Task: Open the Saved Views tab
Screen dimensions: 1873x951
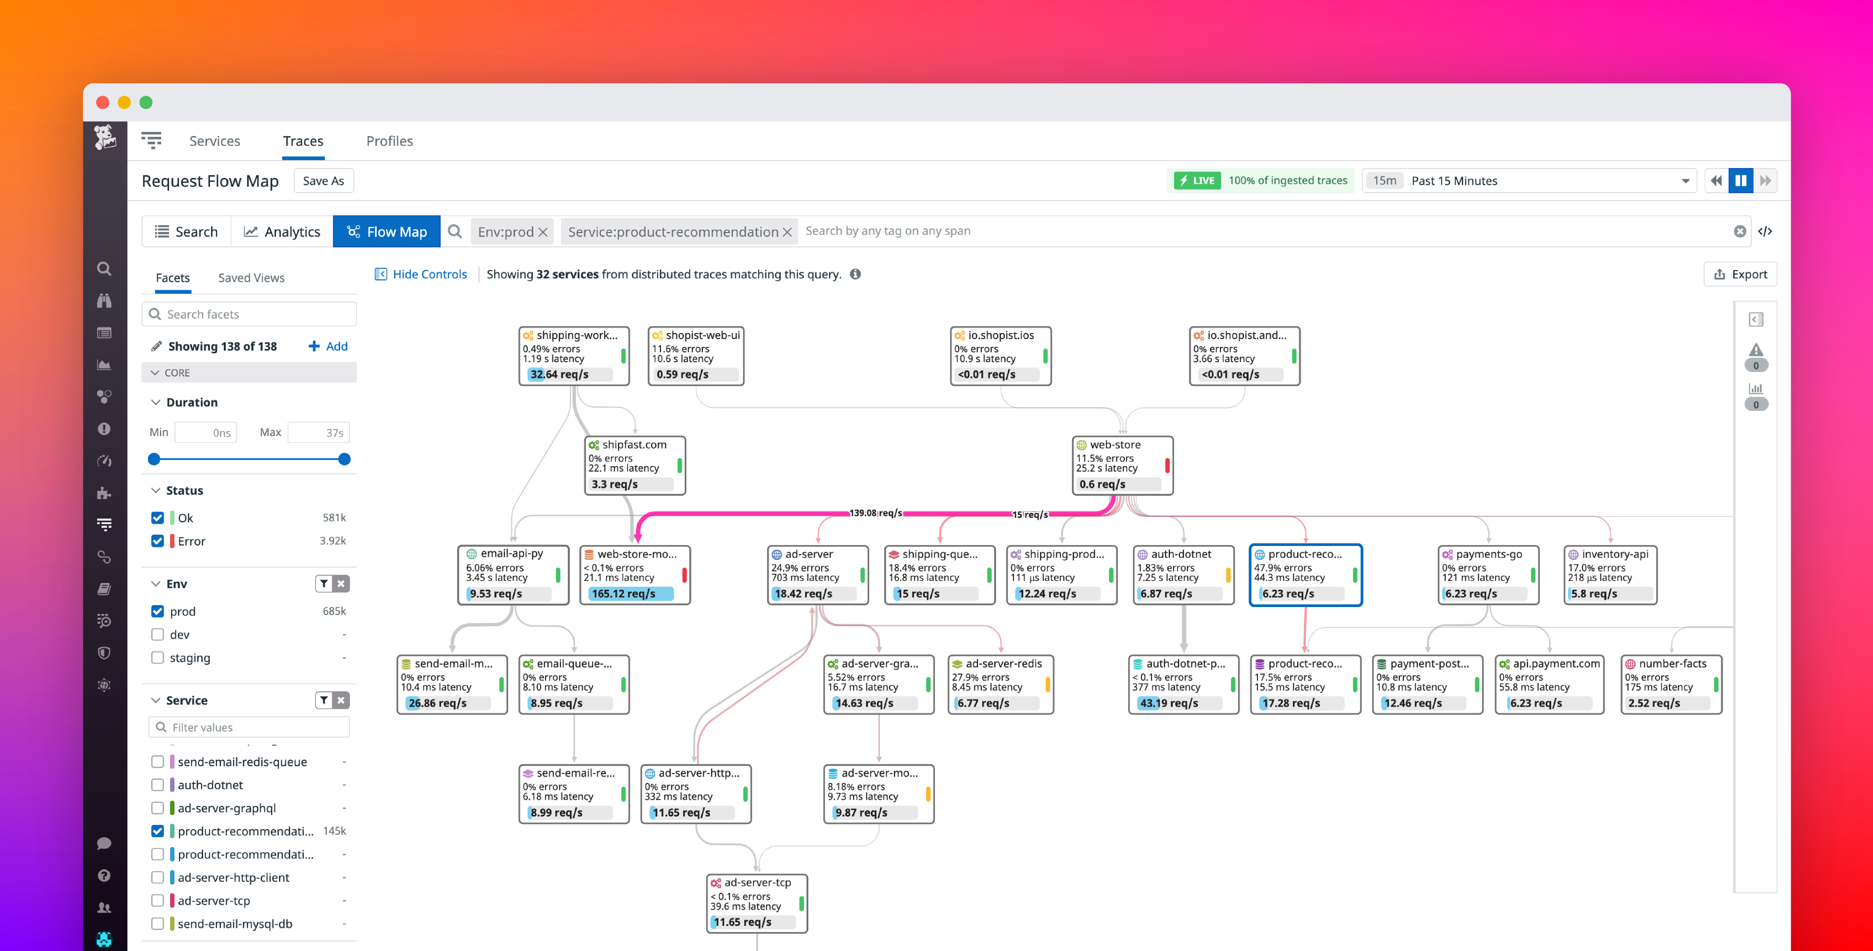Action: 250,277
